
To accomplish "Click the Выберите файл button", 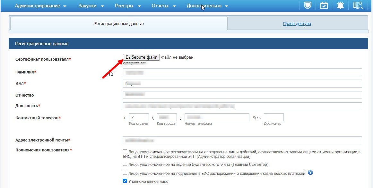I will tap(141, 57).
